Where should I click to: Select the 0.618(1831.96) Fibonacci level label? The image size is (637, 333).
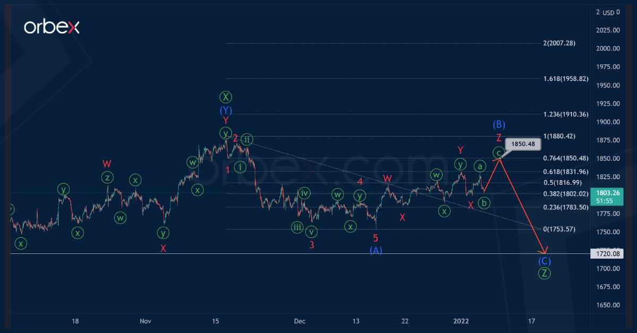(x=566, y=172)
